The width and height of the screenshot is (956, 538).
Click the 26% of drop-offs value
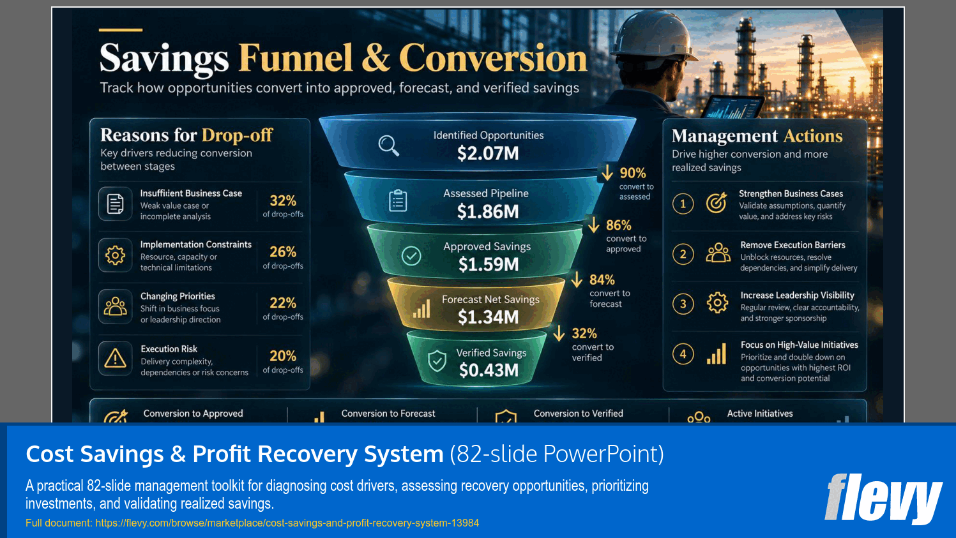coord(283,251)
